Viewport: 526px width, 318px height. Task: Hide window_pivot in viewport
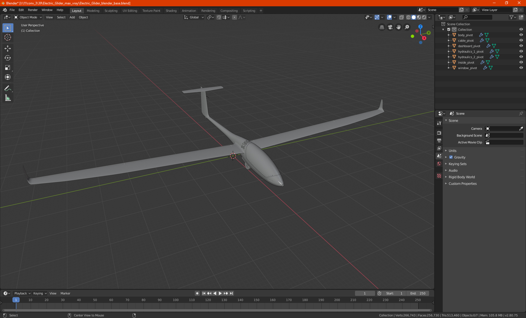click(x=521, y=68)
